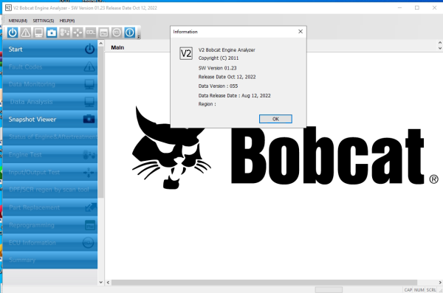
Task: Click the sidebar scroll up arrow
Action: point(101,44)
